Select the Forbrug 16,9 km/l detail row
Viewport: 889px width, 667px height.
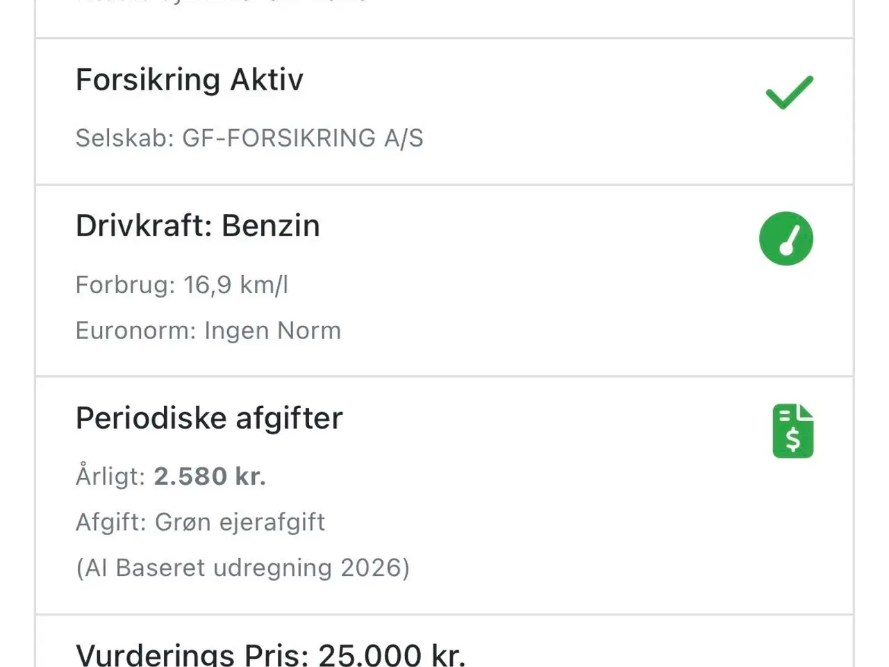click(183, 284)
